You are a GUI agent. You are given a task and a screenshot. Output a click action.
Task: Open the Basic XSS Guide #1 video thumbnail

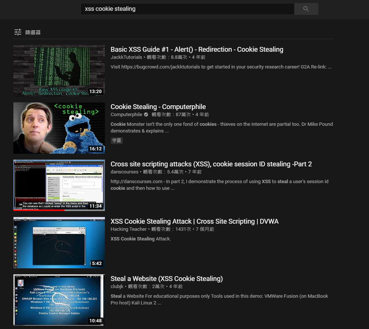(59, 71)
